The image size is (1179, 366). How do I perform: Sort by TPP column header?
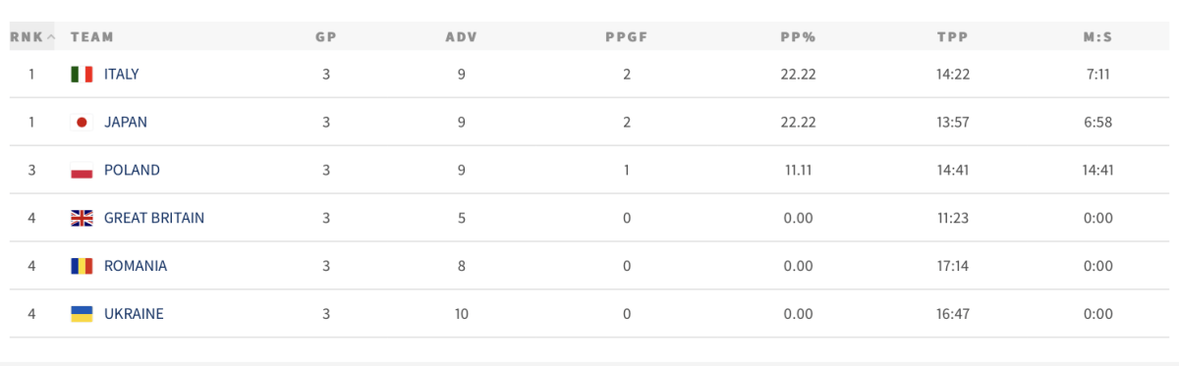tap(953, 37)
